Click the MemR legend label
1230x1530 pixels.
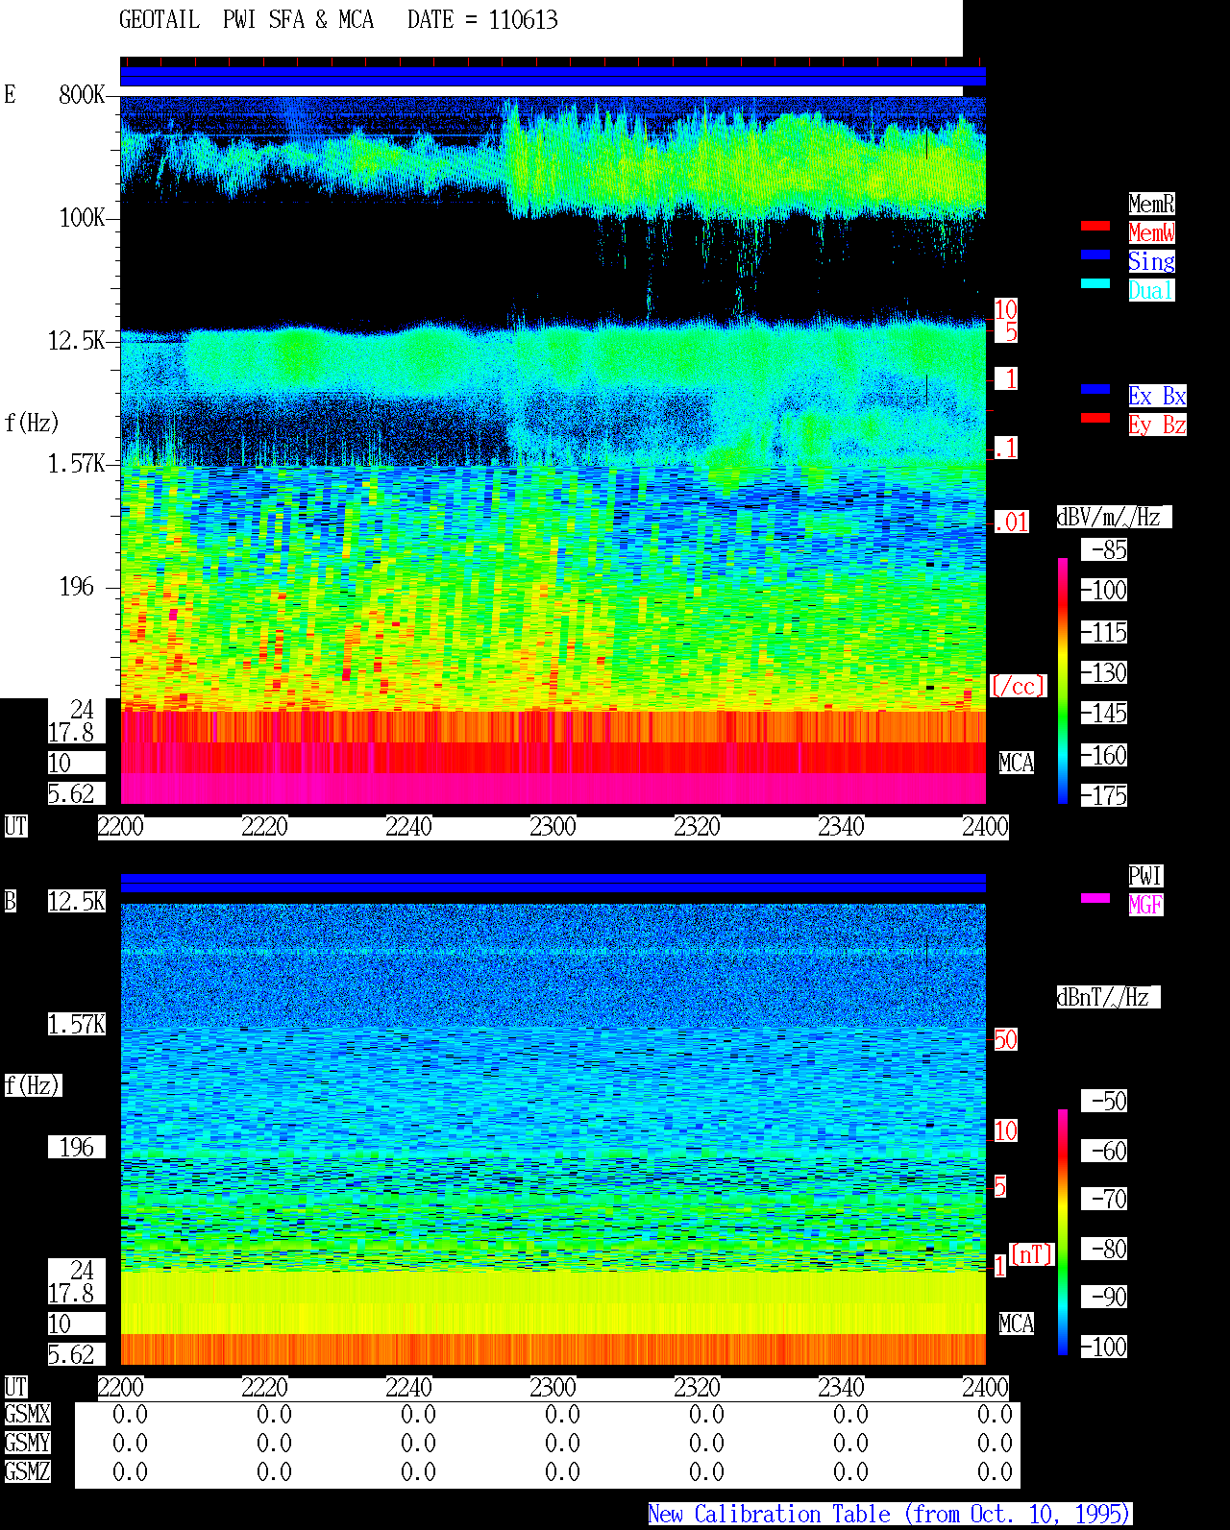[1151, 204]
